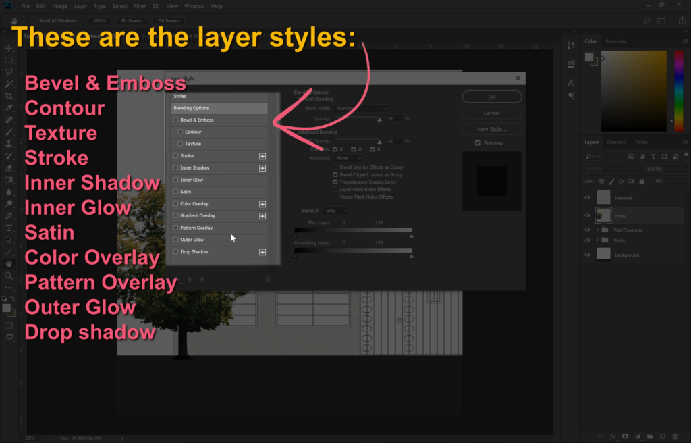
Task: Click the Opacity slider in General Blending
Action: pos(358,119)
